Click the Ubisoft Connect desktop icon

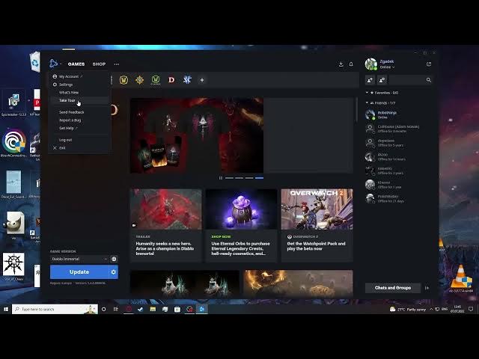(x=13, y=143)
